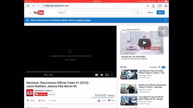Go back to previous page
Screen dimensions: 193x108
33,6
